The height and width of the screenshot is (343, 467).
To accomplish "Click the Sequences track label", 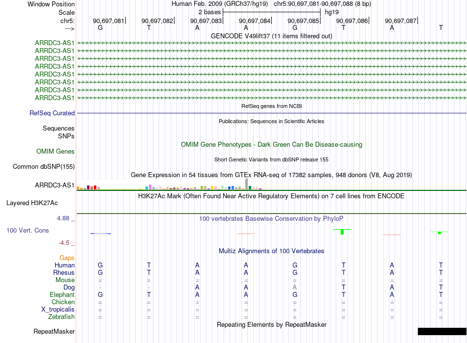I will (58, 128).
